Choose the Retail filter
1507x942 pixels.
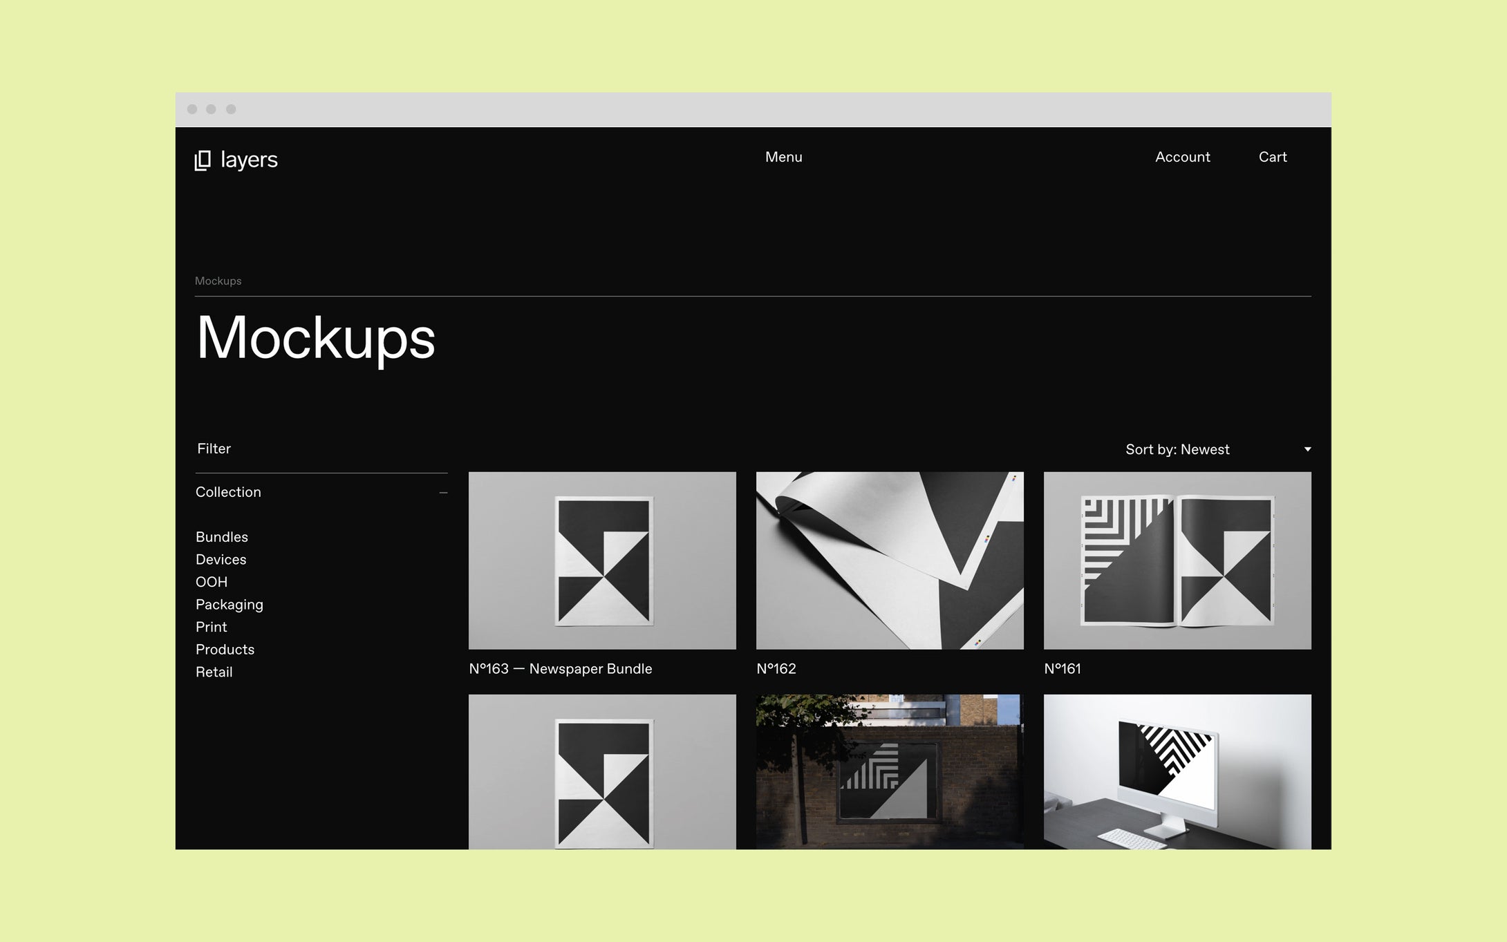[214, 672]
